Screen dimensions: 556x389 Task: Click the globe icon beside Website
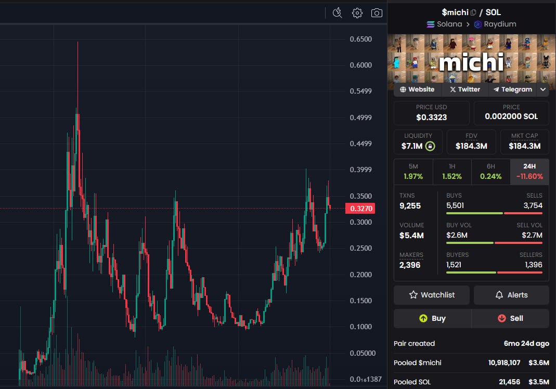point(403,89)
